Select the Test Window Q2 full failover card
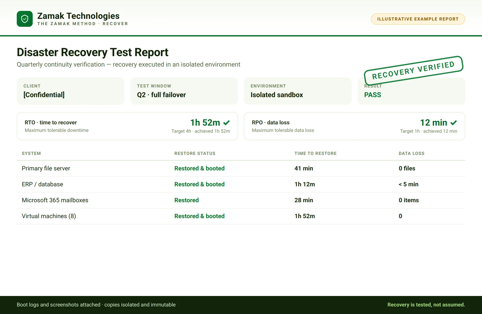The image size is (482, 314). 184,91
